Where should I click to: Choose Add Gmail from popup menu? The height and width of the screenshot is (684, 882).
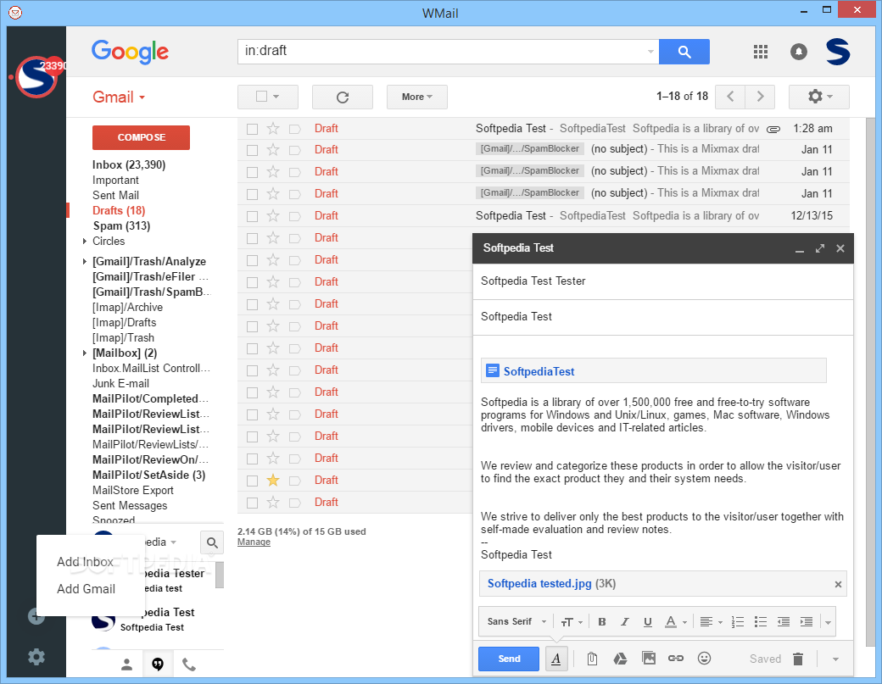[86, 589]
